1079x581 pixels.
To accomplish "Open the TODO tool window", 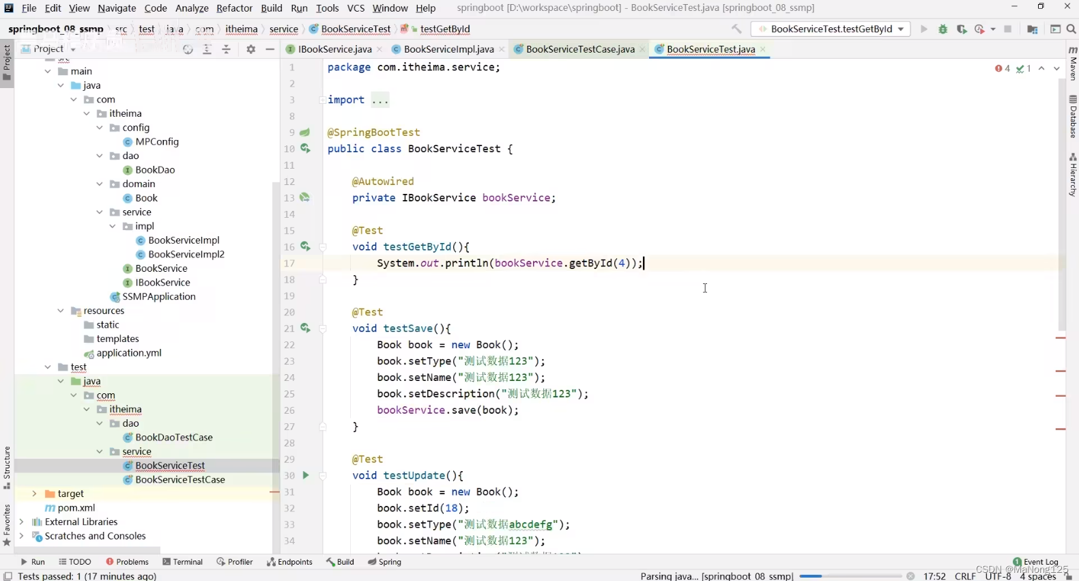I will [75, 562].
